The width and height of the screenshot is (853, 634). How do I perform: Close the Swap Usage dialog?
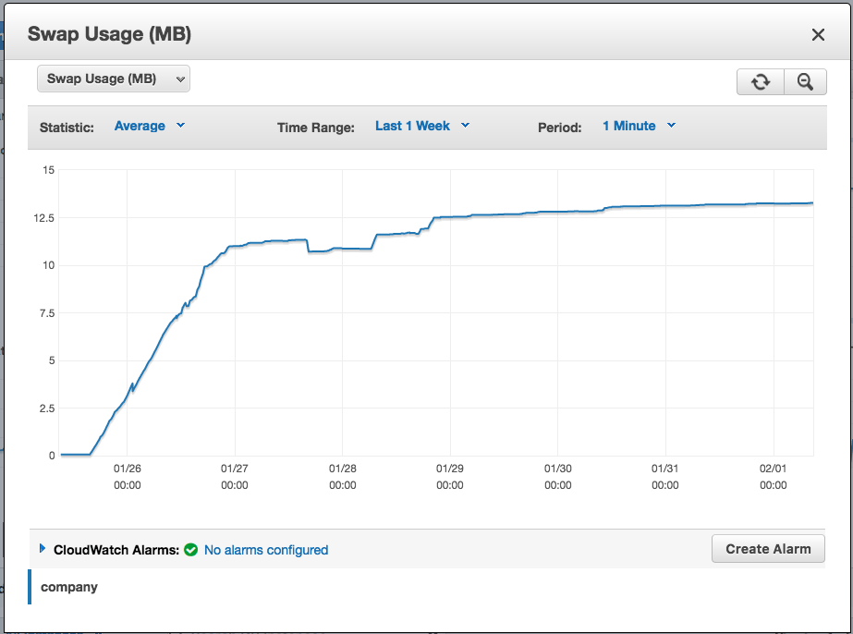[x=818, y=35]
